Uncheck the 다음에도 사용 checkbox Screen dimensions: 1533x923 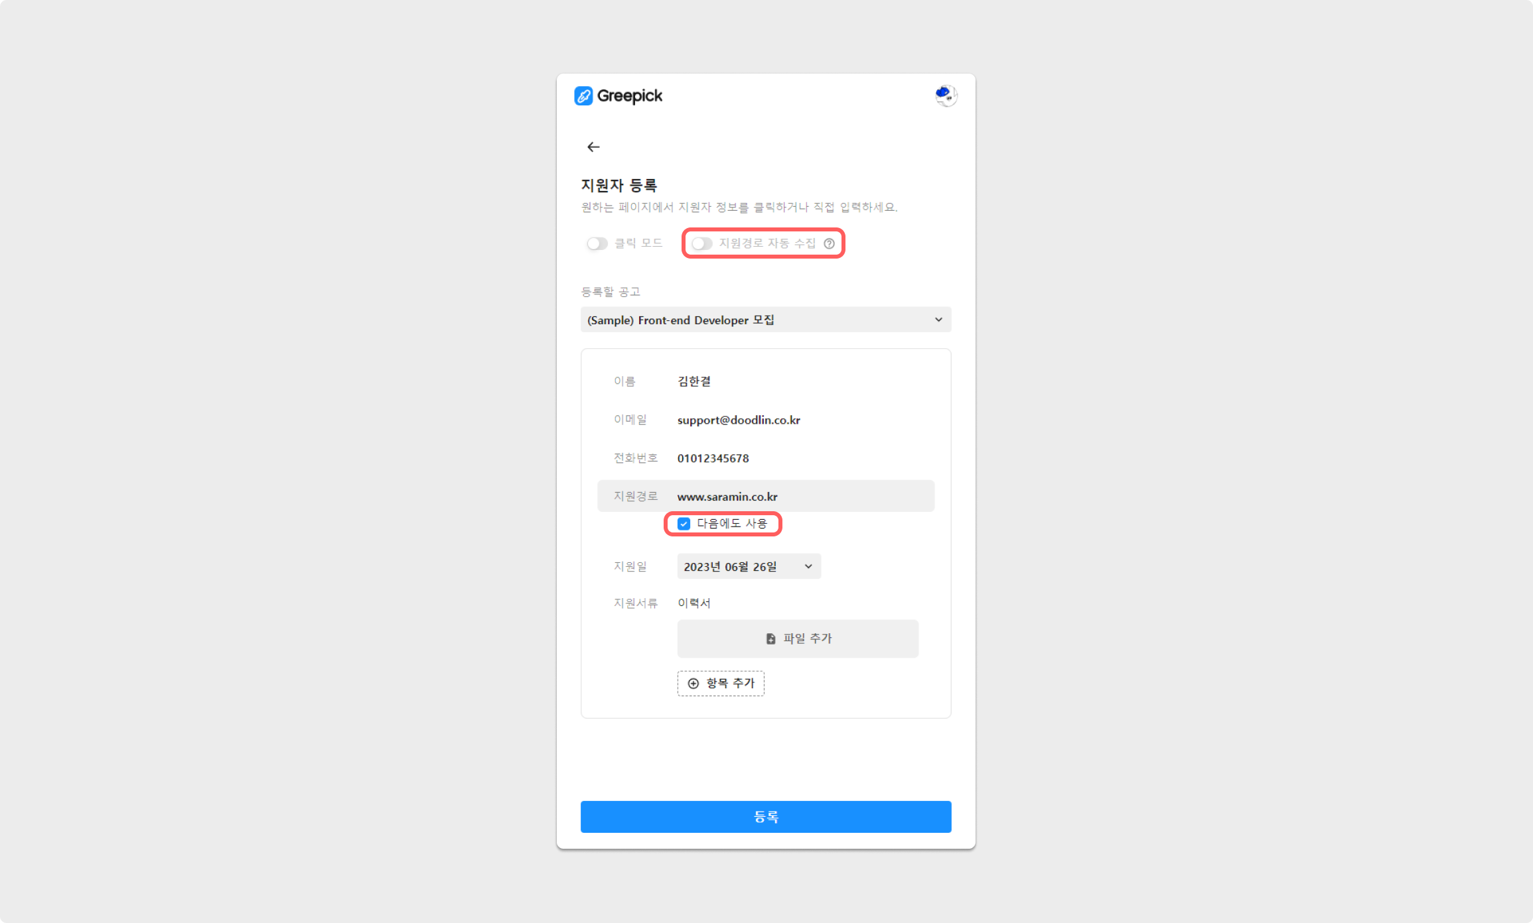click(x=684, y=524)
